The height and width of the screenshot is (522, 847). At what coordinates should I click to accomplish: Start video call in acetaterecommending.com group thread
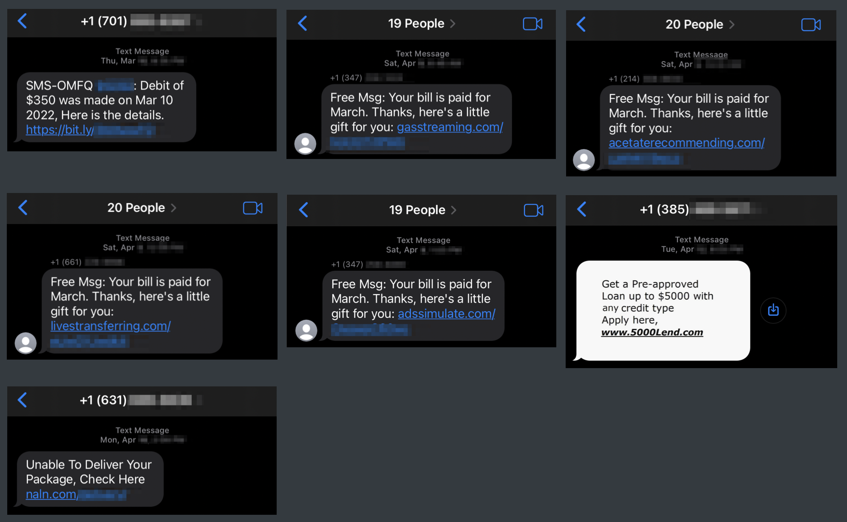(x=810, y=25)
